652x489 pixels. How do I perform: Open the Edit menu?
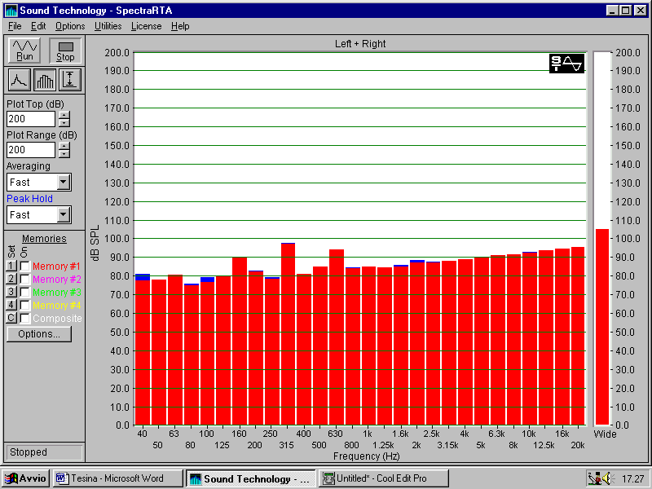click(x=38, y=26)
